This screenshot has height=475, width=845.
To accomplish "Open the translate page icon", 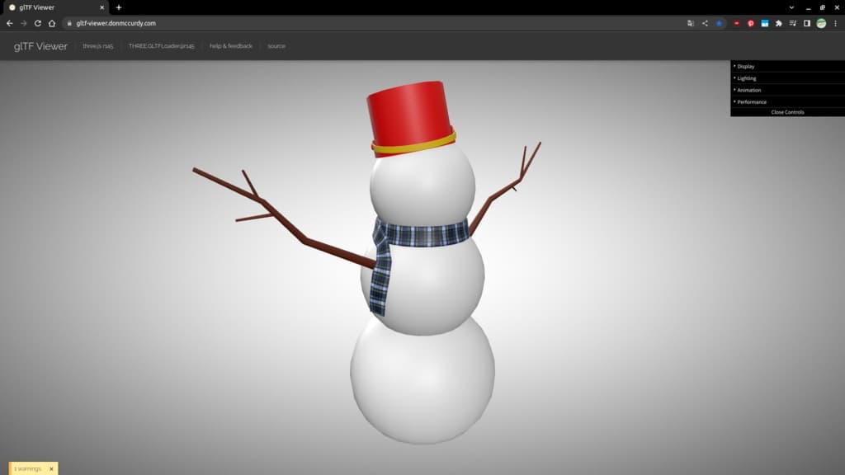I will pos(691,23).
